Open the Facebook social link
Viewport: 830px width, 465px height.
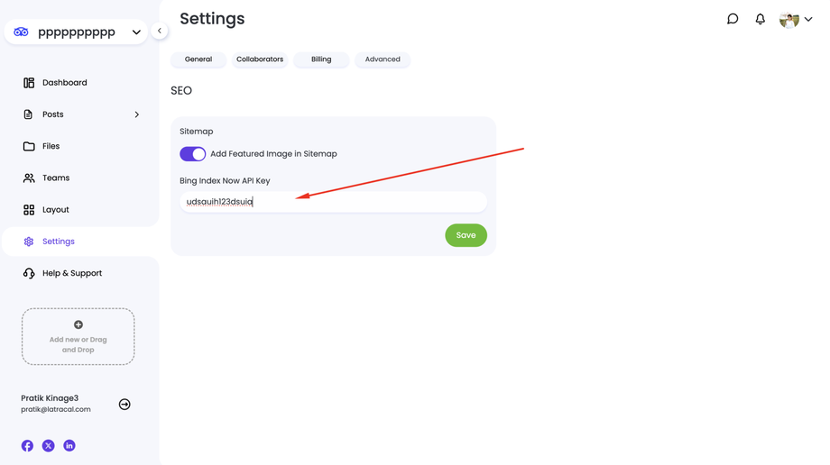pos(28,446)
